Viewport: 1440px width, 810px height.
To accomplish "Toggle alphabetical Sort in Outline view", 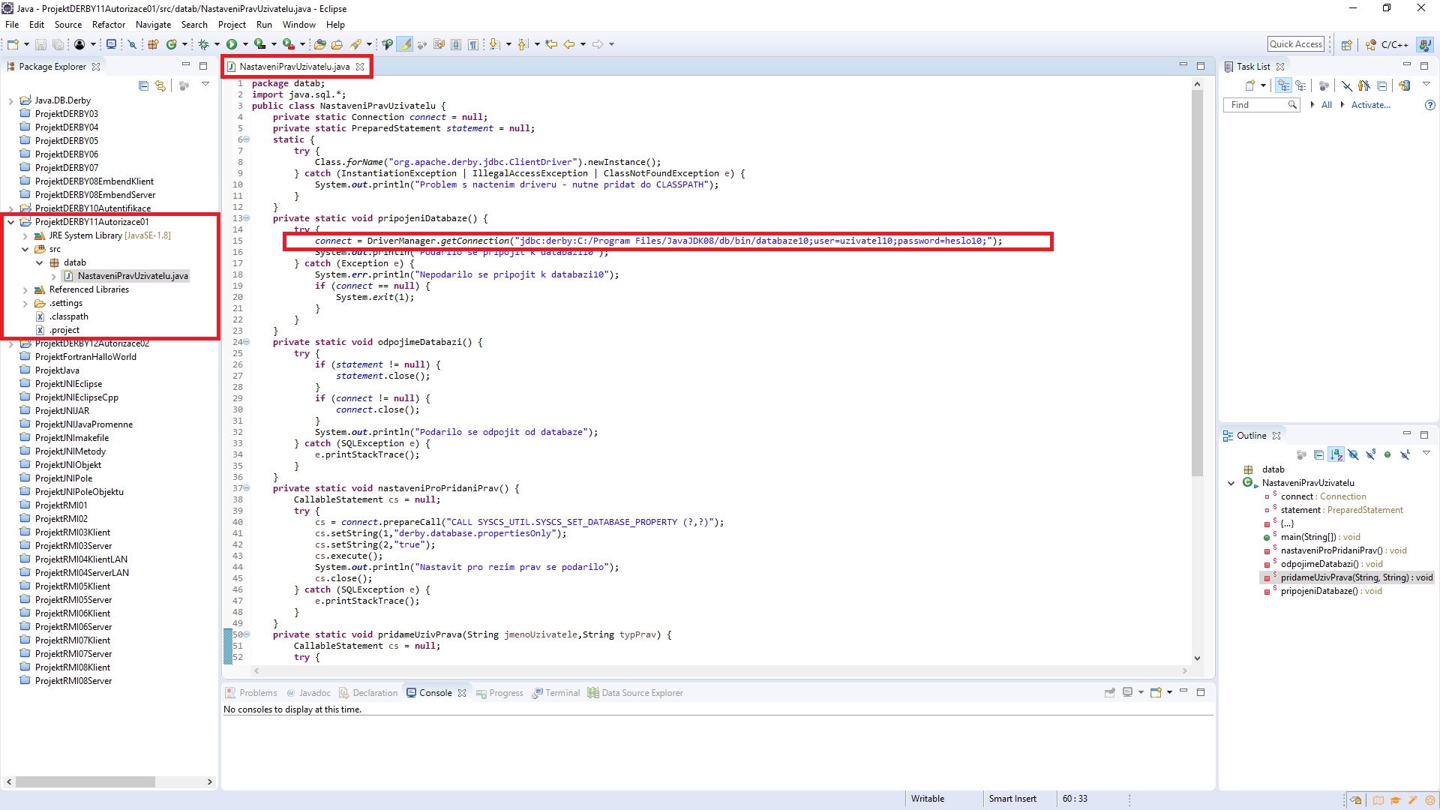I will pyautogui.click(x=1336, y=454).
